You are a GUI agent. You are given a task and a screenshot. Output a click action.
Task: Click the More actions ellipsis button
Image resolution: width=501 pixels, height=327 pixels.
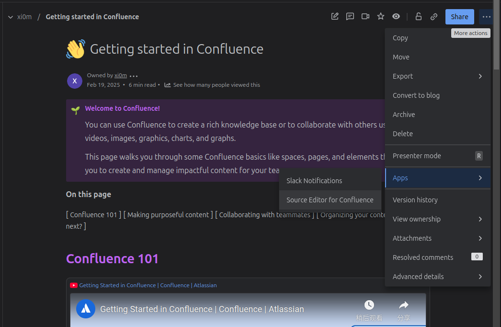click(x=486, y=17)
